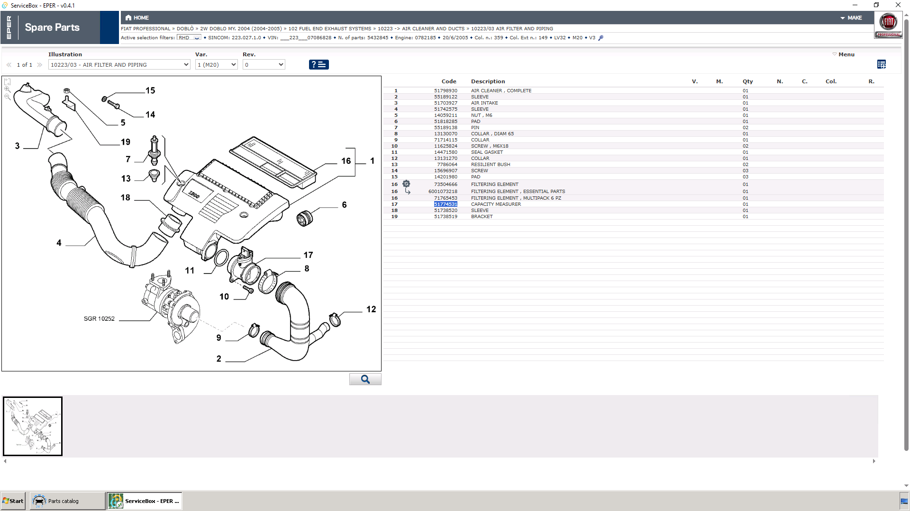
Task: Click callout number 17 in illustration
Action: [308, 255]
